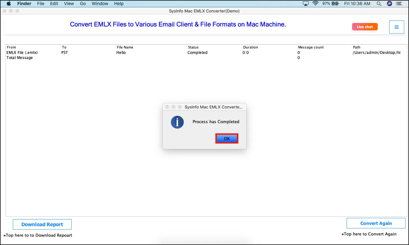Close the Process has Completed dialog

167,107
